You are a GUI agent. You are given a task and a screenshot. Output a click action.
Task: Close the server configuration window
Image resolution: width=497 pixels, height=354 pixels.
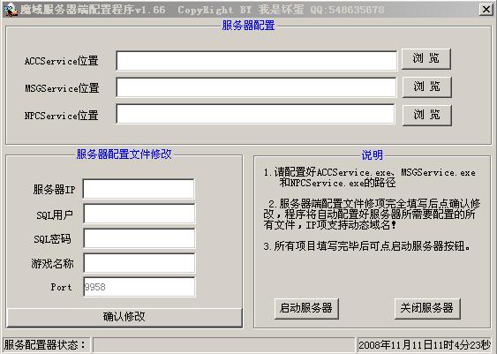pyautogui.click(x=486, y=10)
